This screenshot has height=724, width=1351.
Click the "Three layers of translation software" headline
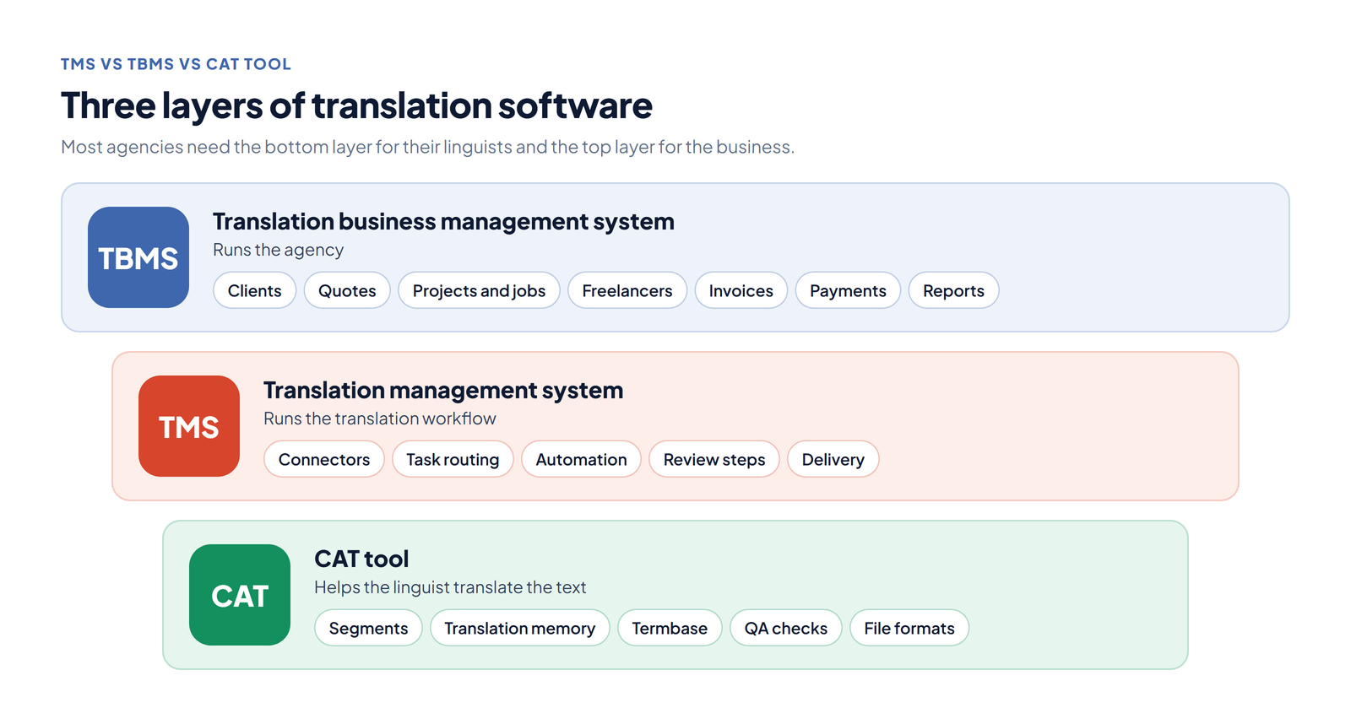click(356, 106)
